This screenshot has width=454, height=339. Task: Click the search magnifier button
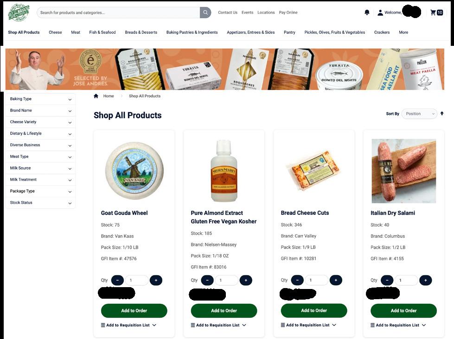coord(205,13)
